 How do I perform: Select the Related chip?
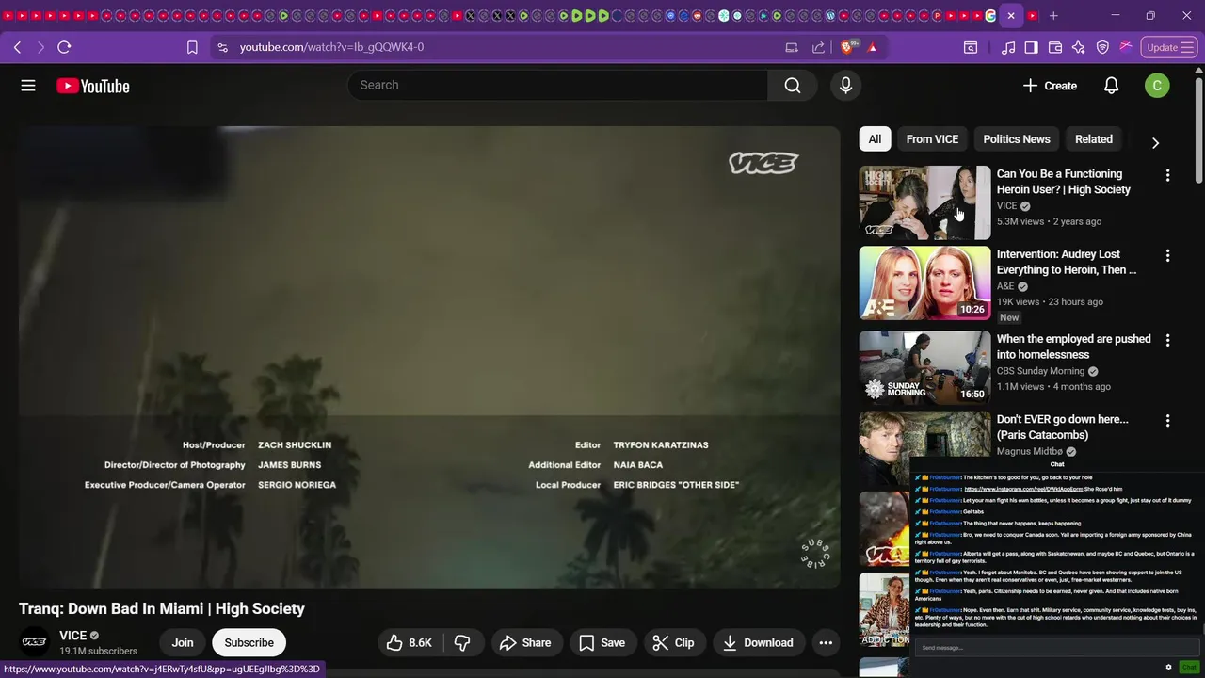click(x=1094, y=139)
